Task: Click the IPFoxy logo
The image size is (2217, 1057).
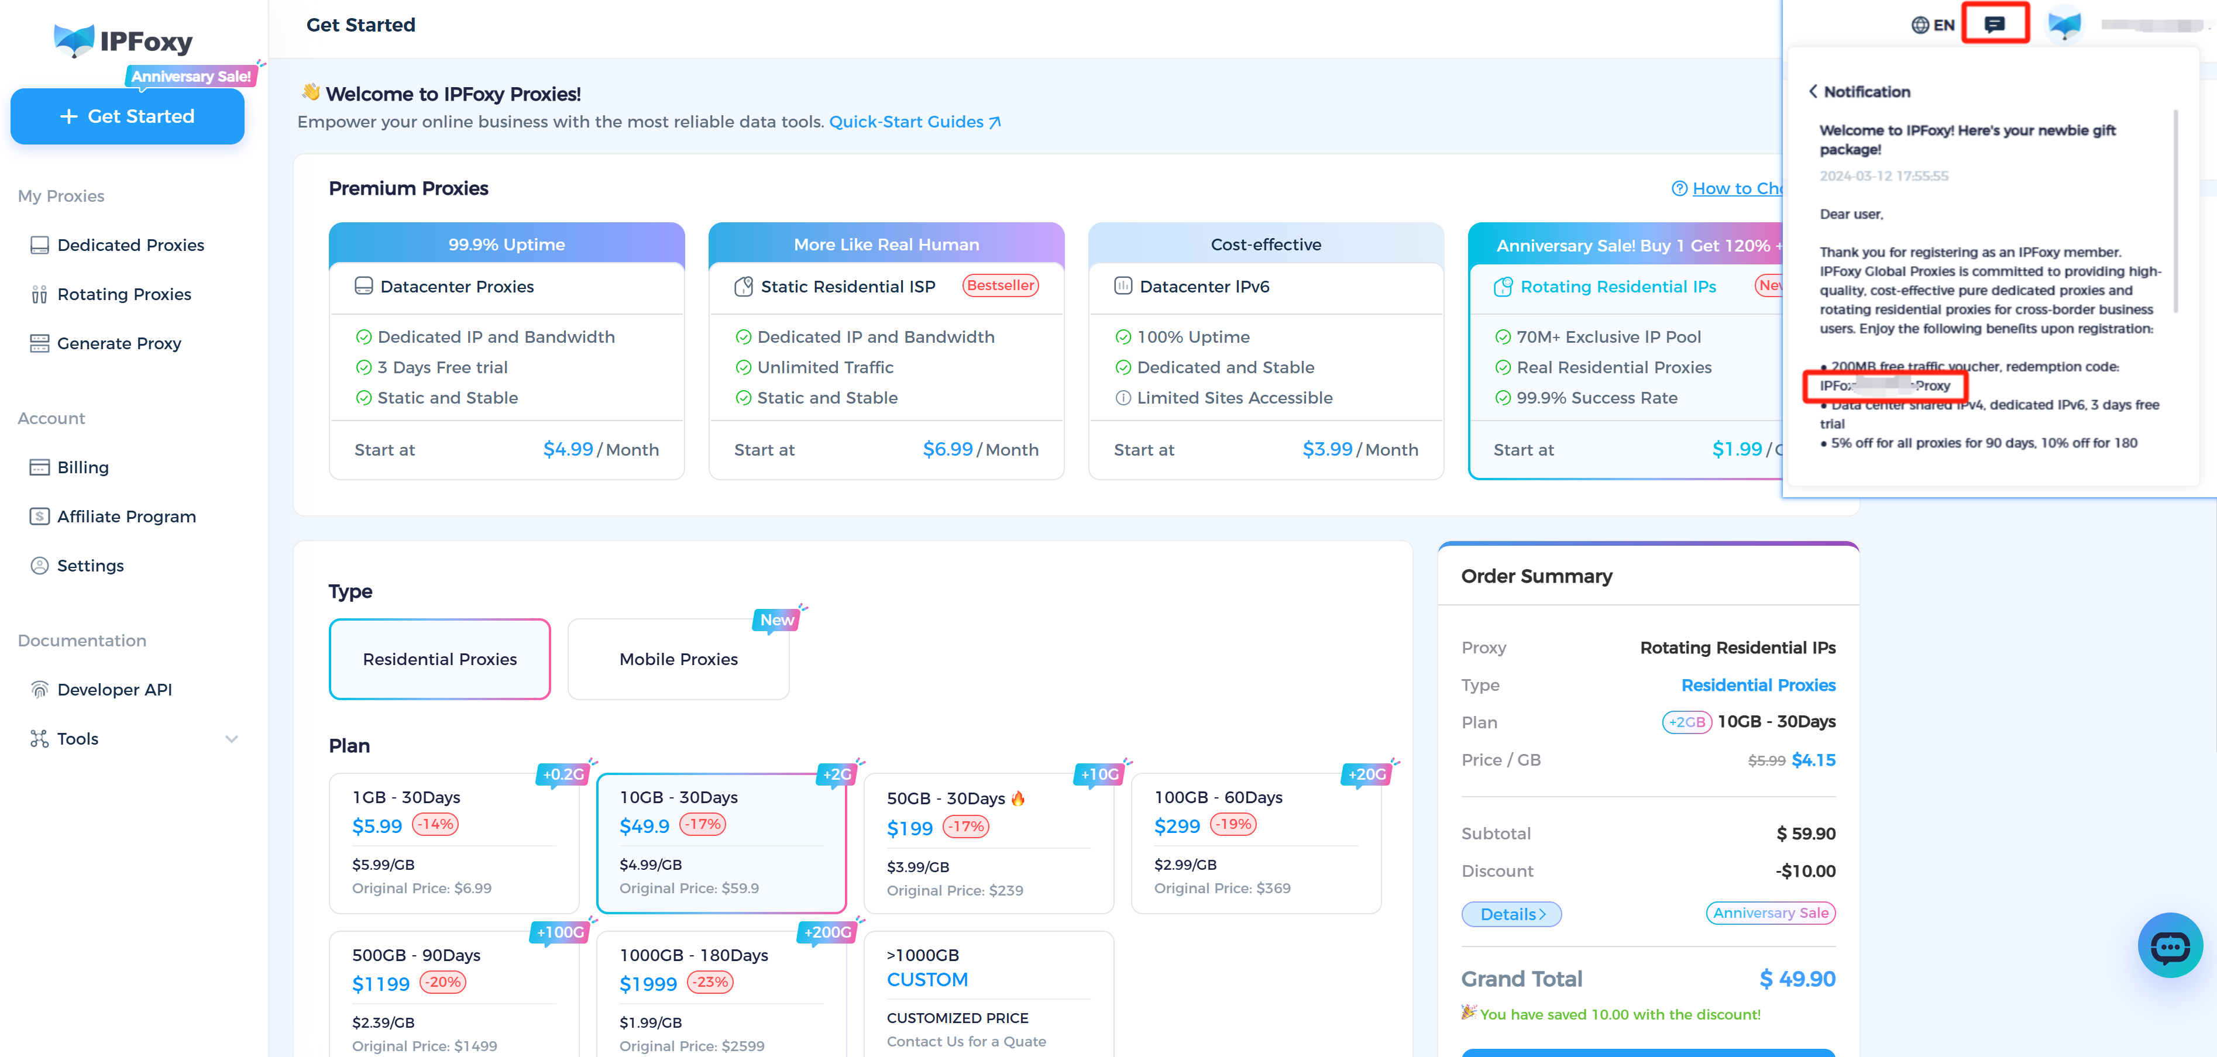Action: (123, 40)
